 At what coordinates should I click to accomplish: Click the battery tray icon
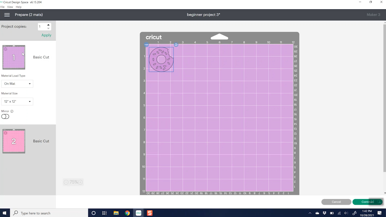[332, 213]
